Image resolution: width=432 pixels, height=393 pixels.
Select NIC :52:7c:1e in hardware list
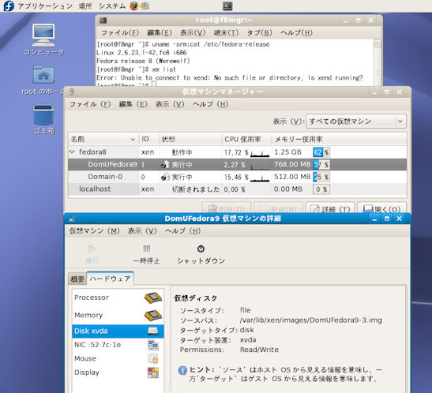pyautogui.click(x=118, y=345)
